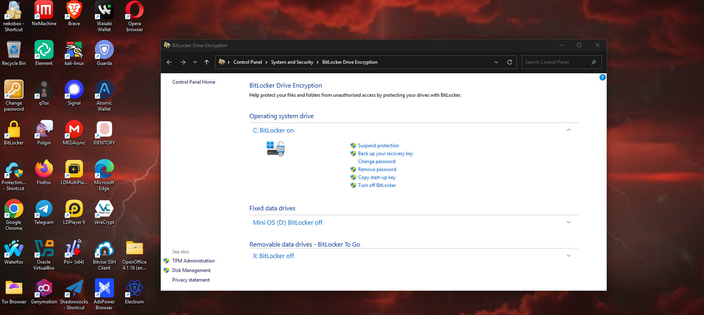Open the BitLocker help question mark icon
The image size is (704, 315).
click(602, 77)
